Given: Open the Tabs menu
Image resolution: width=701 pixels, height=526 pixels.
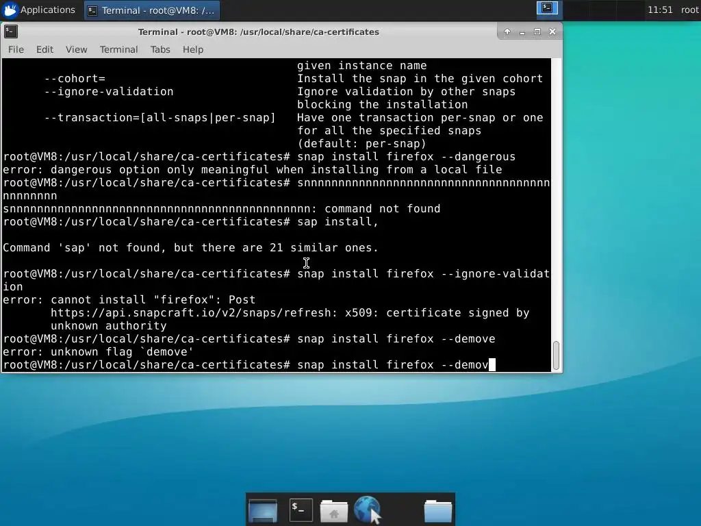Looking at the screenshot, I should [160, 49].
